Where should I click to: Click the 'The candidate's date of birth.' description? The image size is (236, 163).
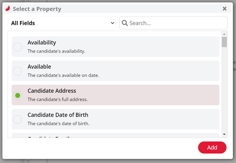(x=58, y=124)
